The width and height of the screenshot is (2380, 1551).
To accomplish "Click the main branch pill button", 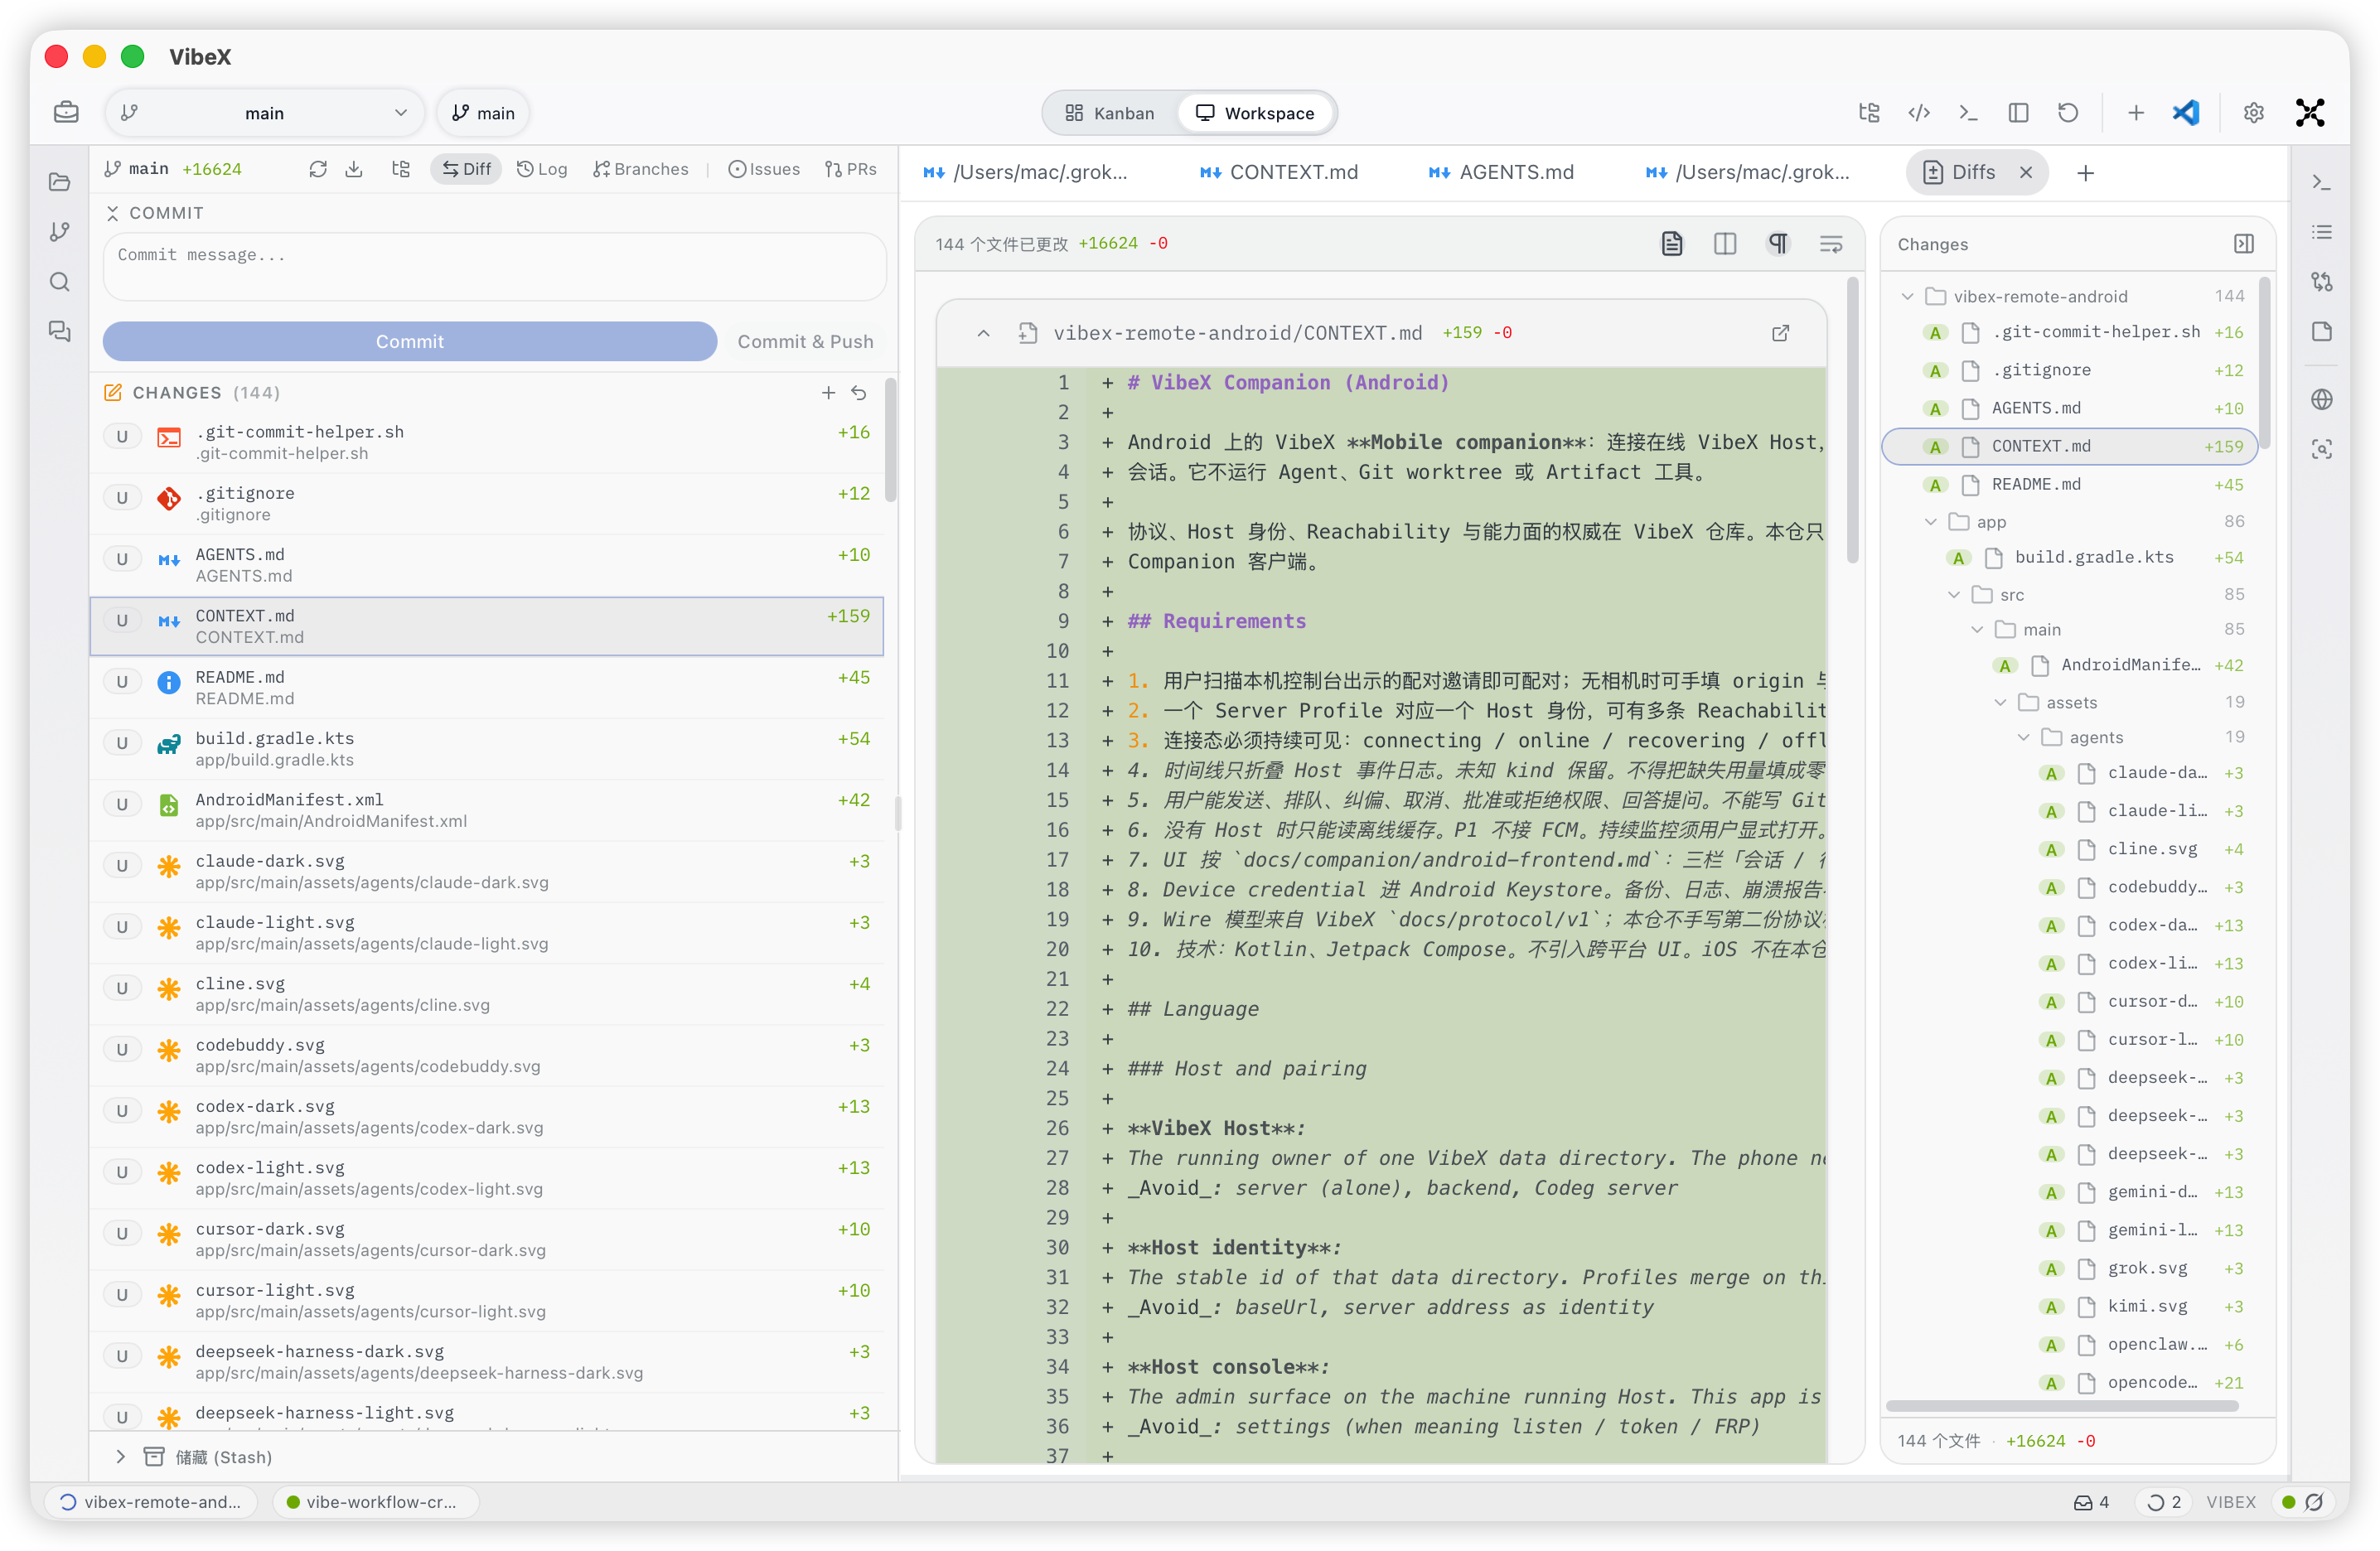I will [x=483, y=113].
